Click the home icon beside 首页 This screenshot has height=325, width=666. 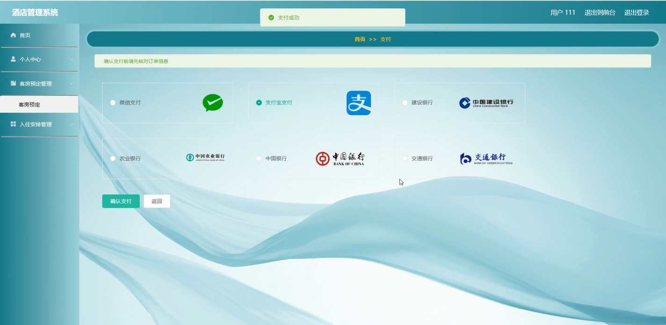click(x=13, y=35)
